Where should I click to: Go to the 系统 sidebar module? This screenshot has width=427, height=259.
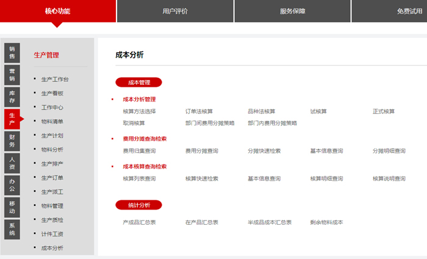[12, 228]
